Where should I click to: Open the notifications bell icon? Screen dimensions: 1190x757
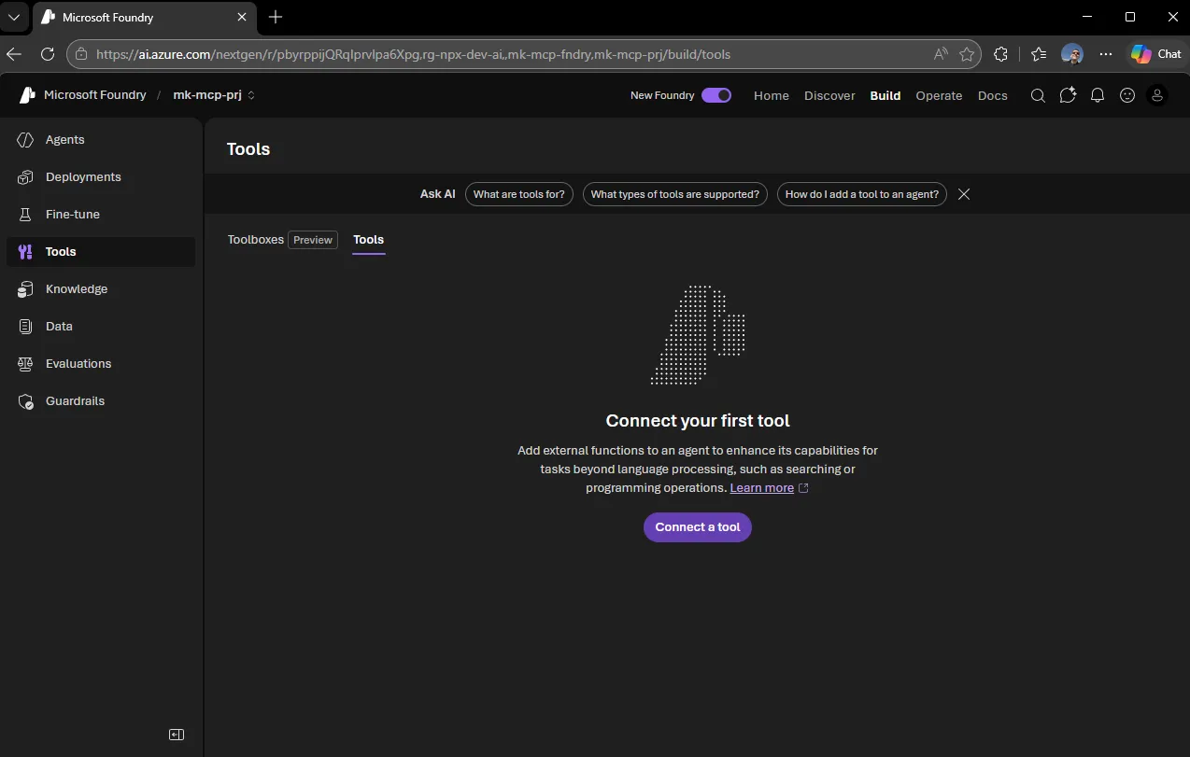coord(1098,95)
